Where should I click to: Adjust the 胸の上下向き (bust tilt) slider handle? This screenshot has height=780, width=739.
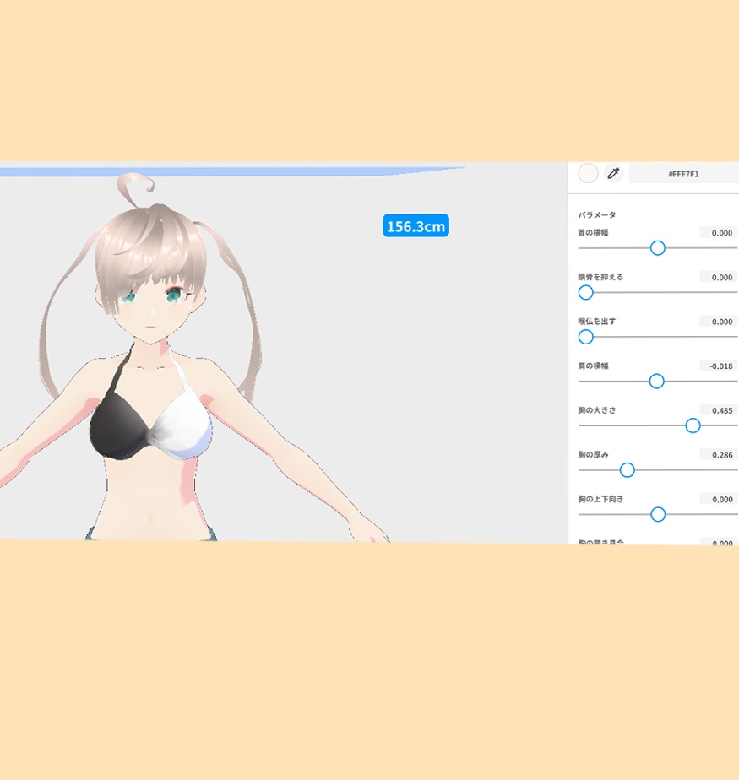(x=657, y=514)
